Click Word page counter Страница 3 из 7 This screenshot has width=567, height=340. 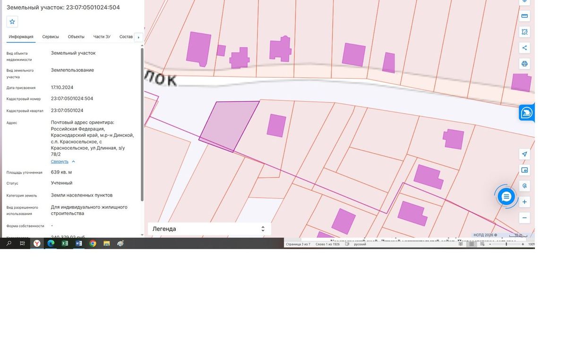(x=298, y=244)
